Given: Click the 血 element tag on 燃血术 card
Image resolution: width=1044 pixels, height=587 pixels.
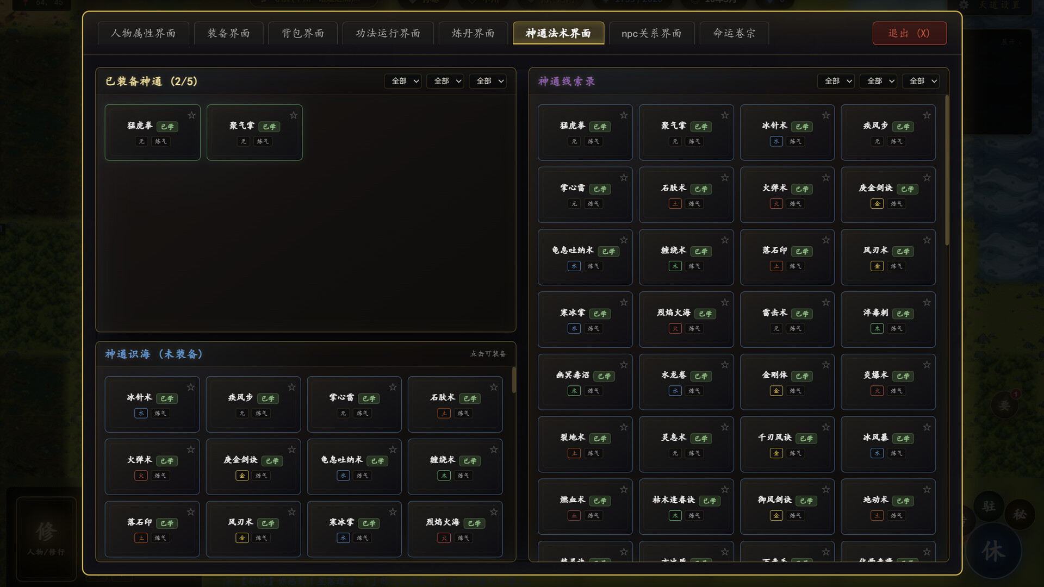Looking at the screenshot, I should tap(574, 516).
